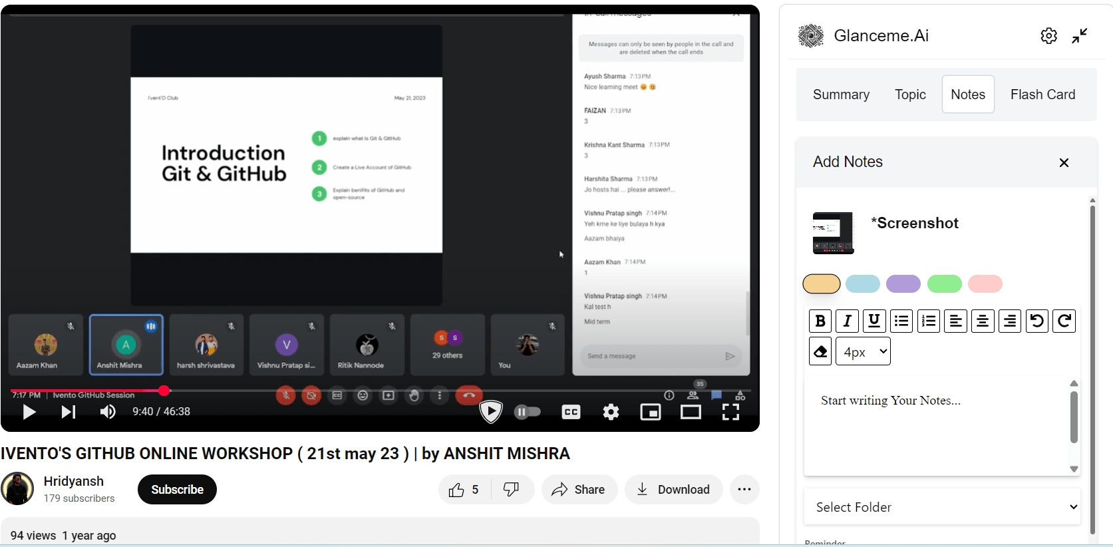1113x547 pixels.
Task: Toggle underline formatting
Action: pyautogui.click(x=874, y=321)
